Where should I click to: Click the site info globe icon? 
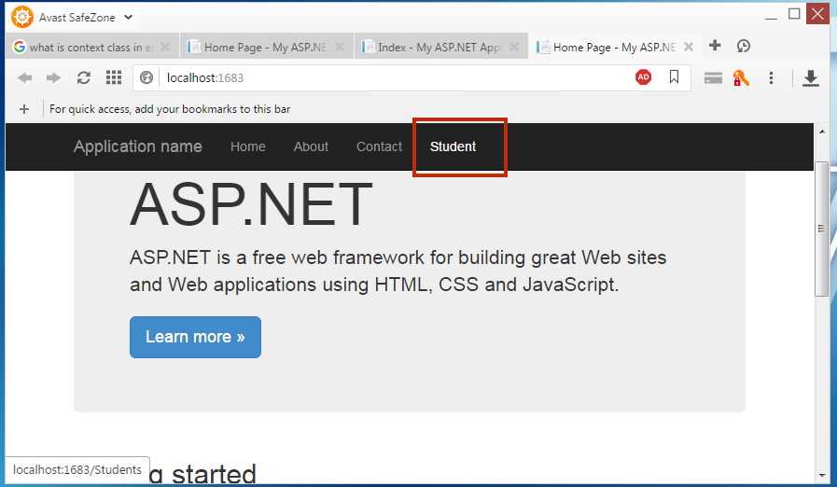click(146, 78)
